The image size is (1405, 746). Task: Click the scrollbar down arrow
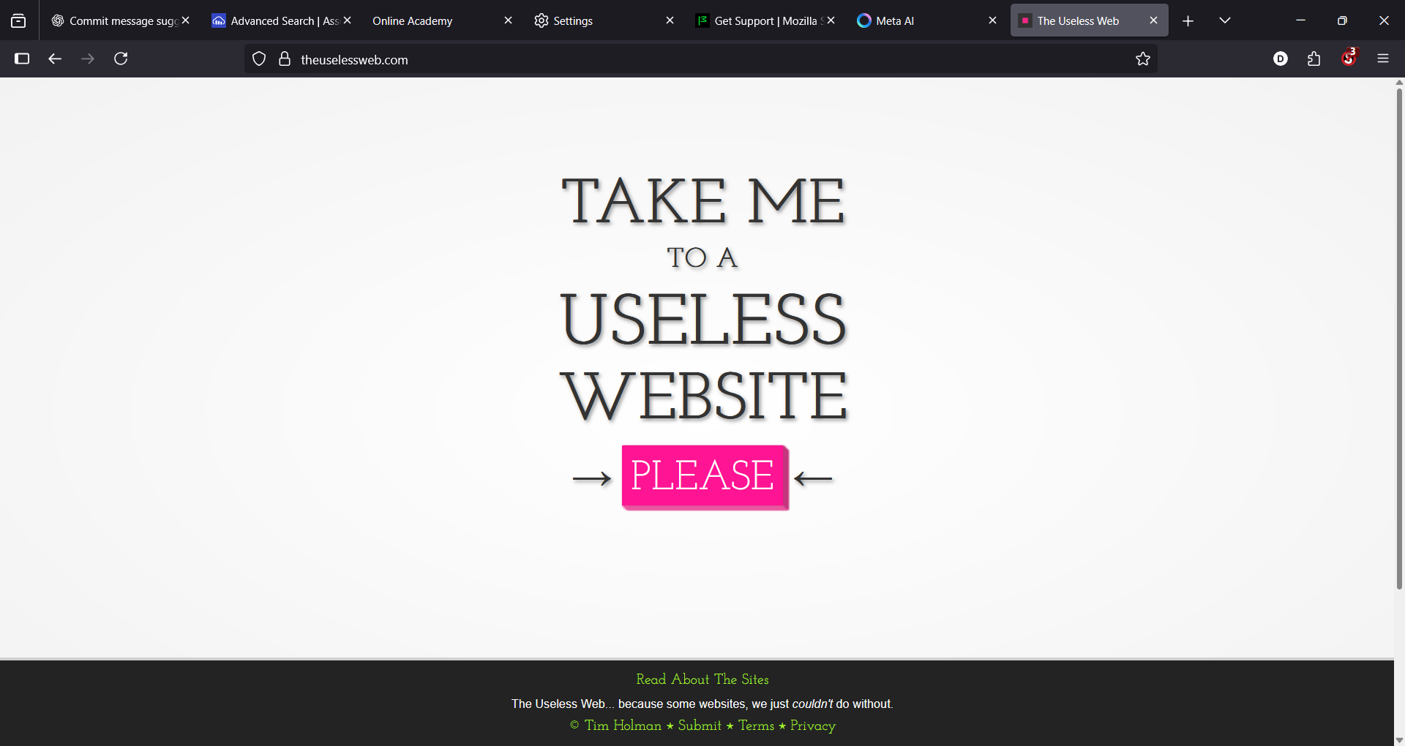click(1399, 740)
